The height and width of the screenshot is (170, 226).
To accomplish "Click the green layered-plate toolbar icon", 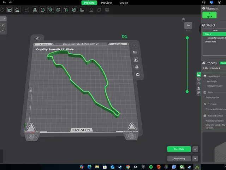I will (50, 10).
